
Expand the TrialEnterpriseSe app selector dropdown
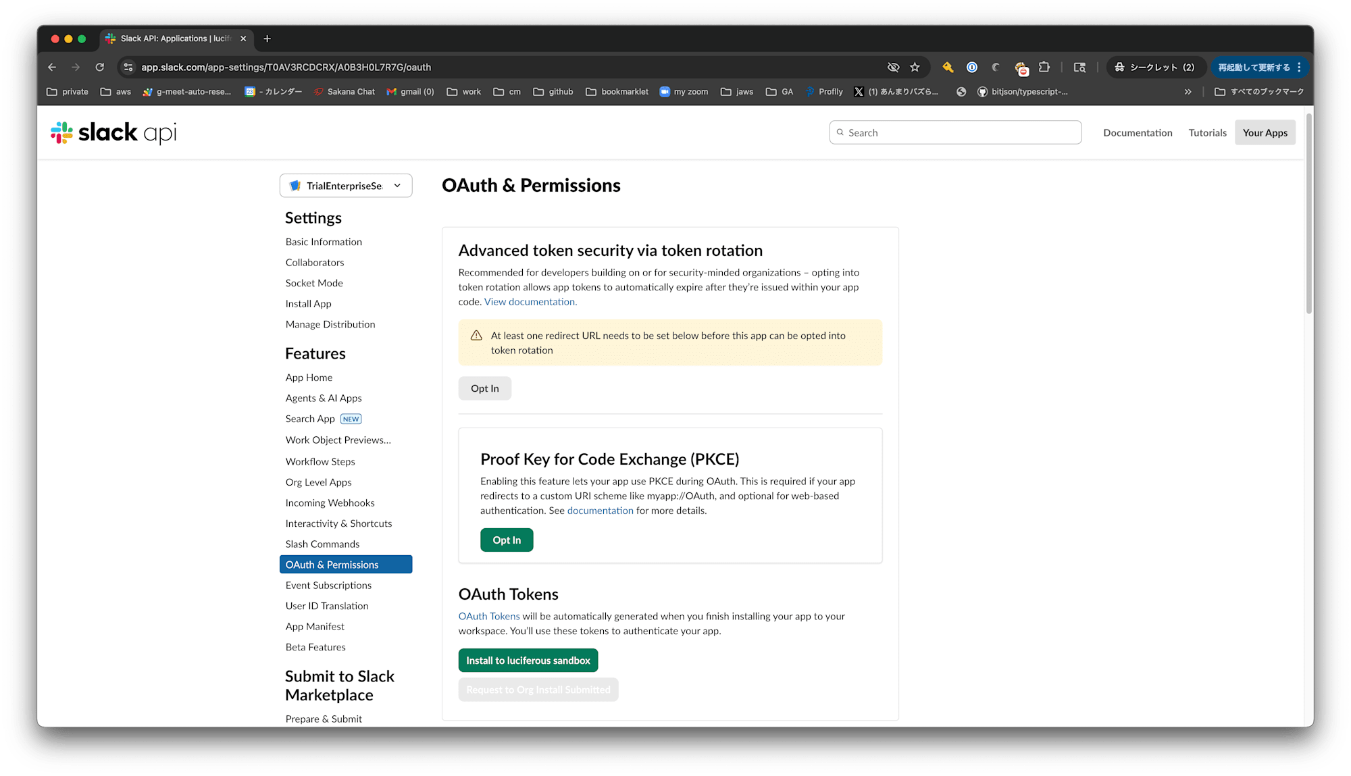tap(346, 186)
